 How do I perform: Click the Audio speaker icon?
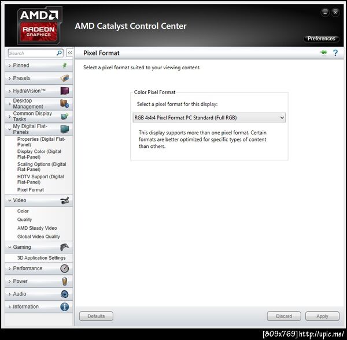65,294
